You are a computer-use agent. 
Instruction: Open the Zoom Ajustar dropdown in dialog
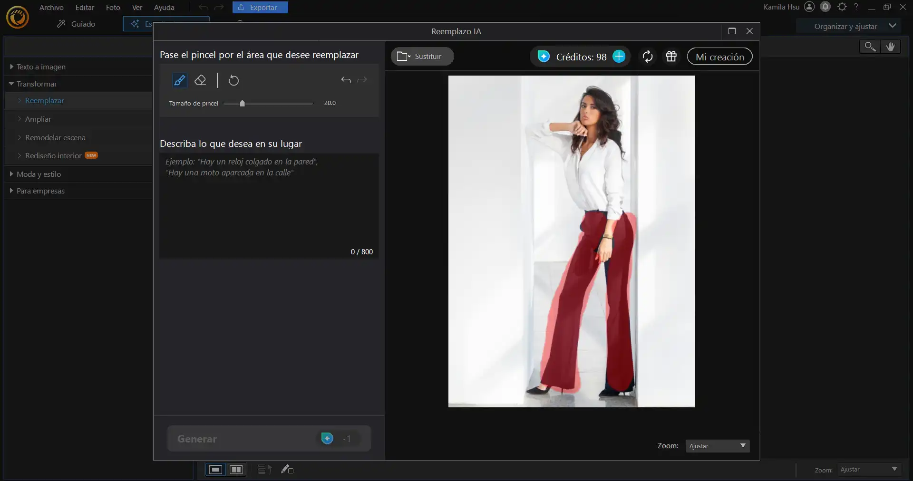(717, 446)
